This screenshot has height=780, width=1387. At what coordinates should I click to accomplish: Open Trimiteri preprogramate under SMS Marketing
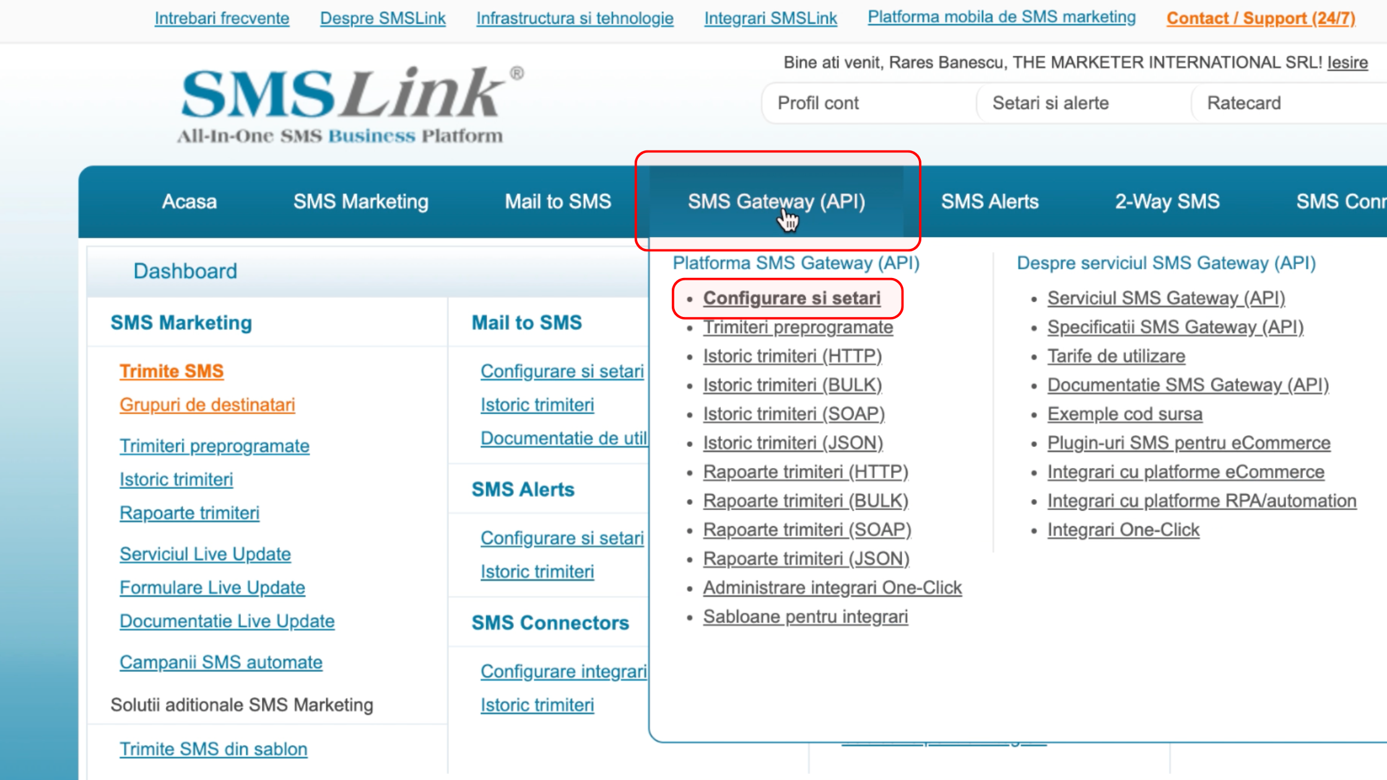point(214,446)
